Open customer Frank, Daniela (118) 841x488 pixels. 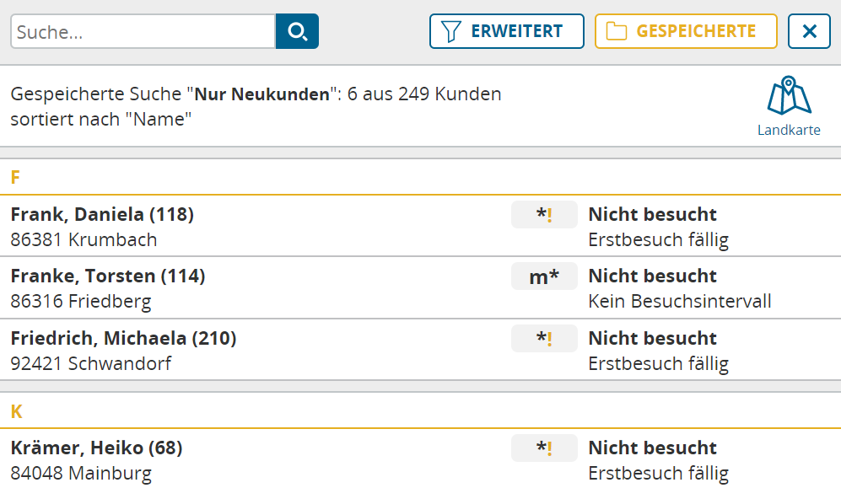pos(102,214)
